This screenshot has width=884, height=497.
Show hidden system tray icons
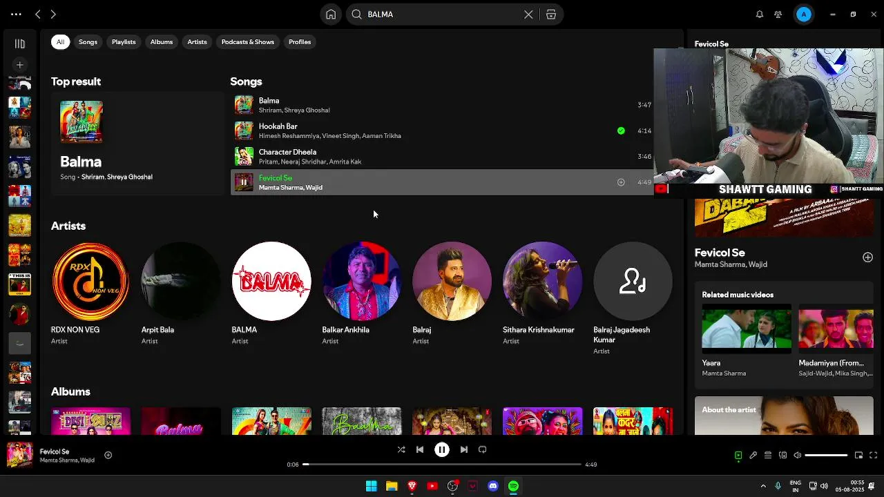763,486
